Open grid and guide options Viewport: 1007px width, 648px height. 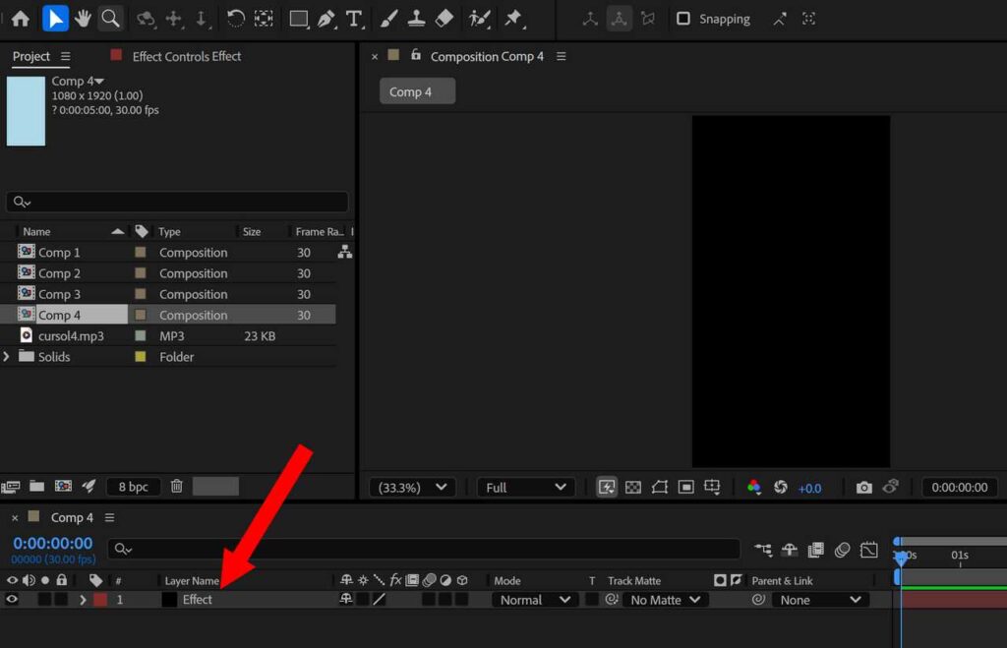pos(712,488)
